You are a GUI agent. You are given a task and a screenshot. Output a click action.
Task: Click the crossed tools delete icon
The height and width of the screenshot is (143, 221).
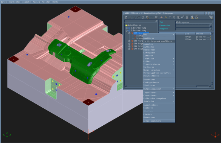tap(156, 17)
